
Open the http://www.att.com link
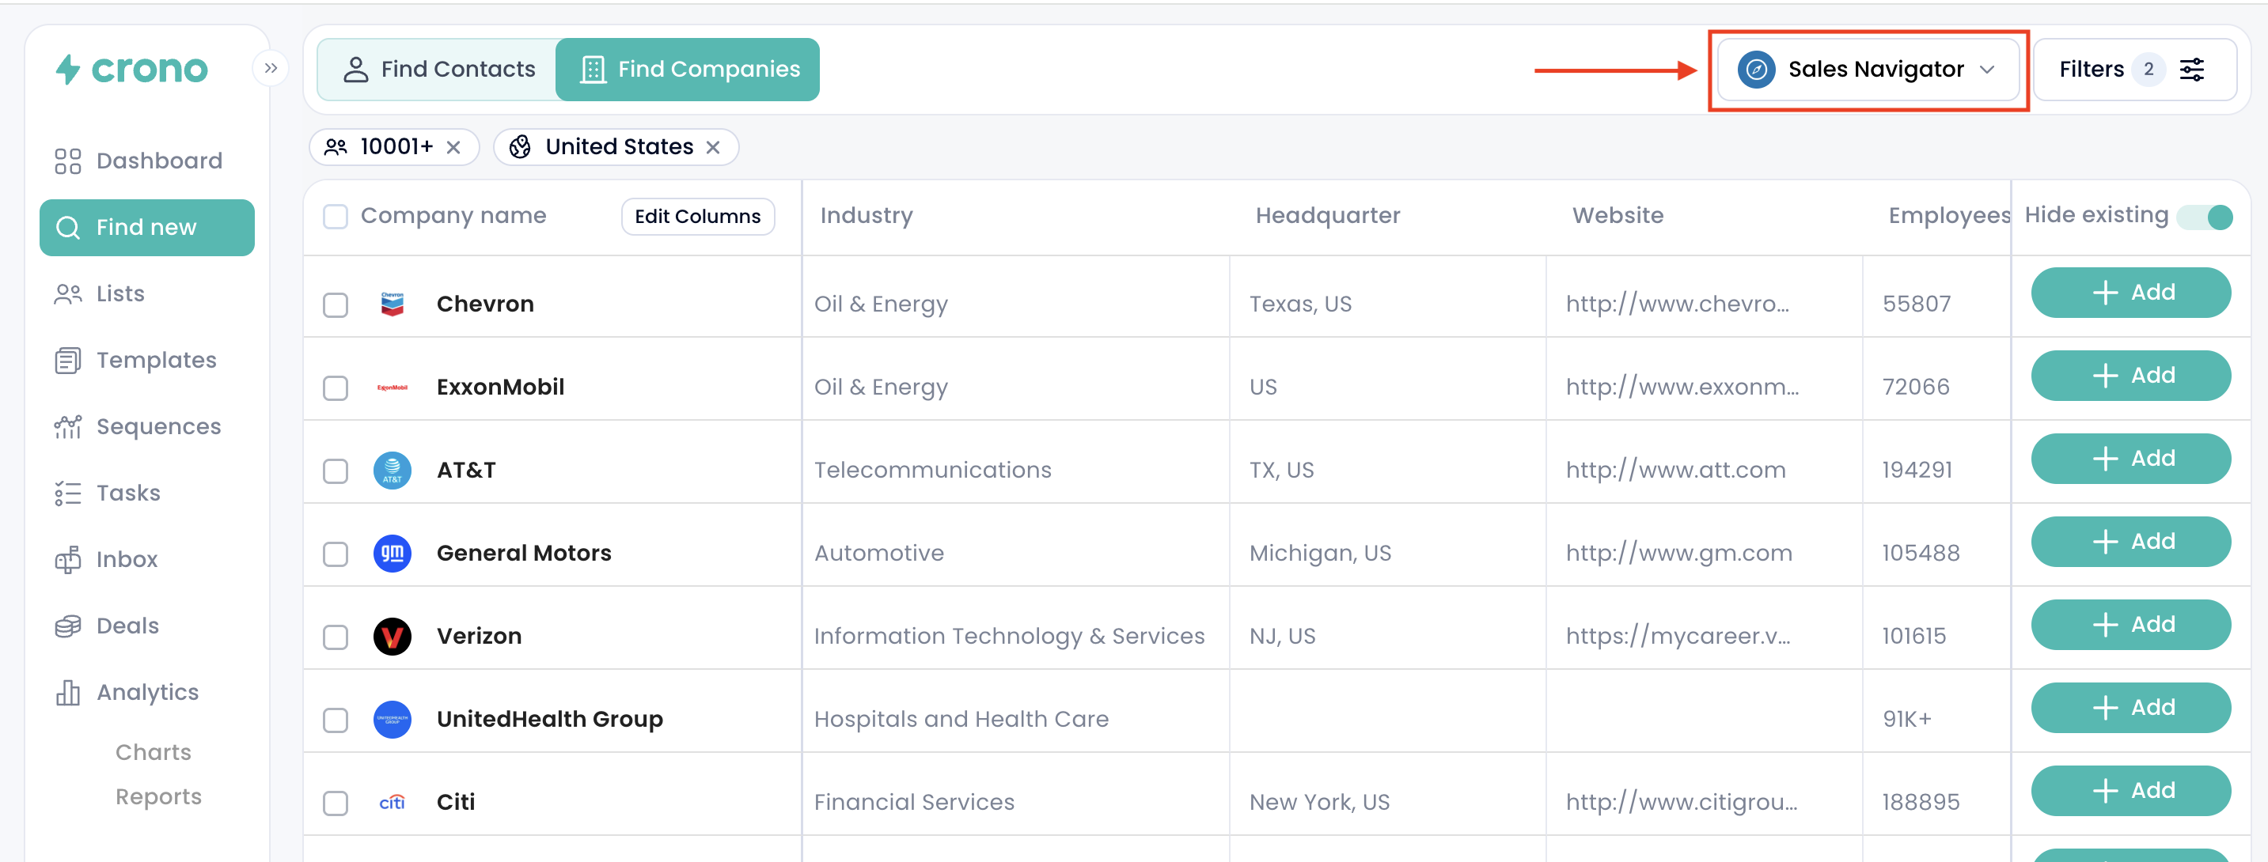click(1675, 471)
